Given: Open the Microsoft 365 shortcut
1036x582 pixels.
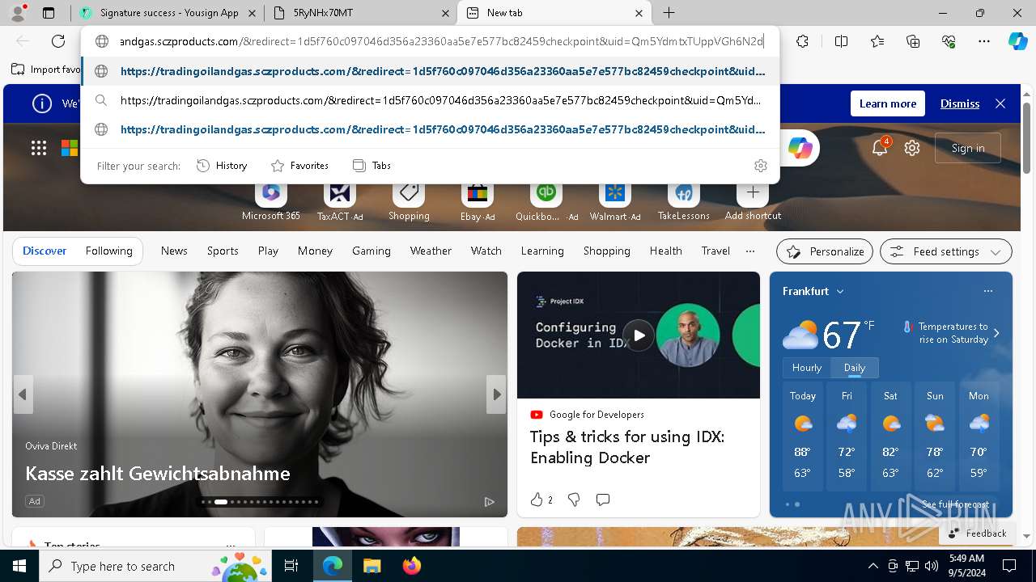Looking at the screenshot, I should pos(271,201).
